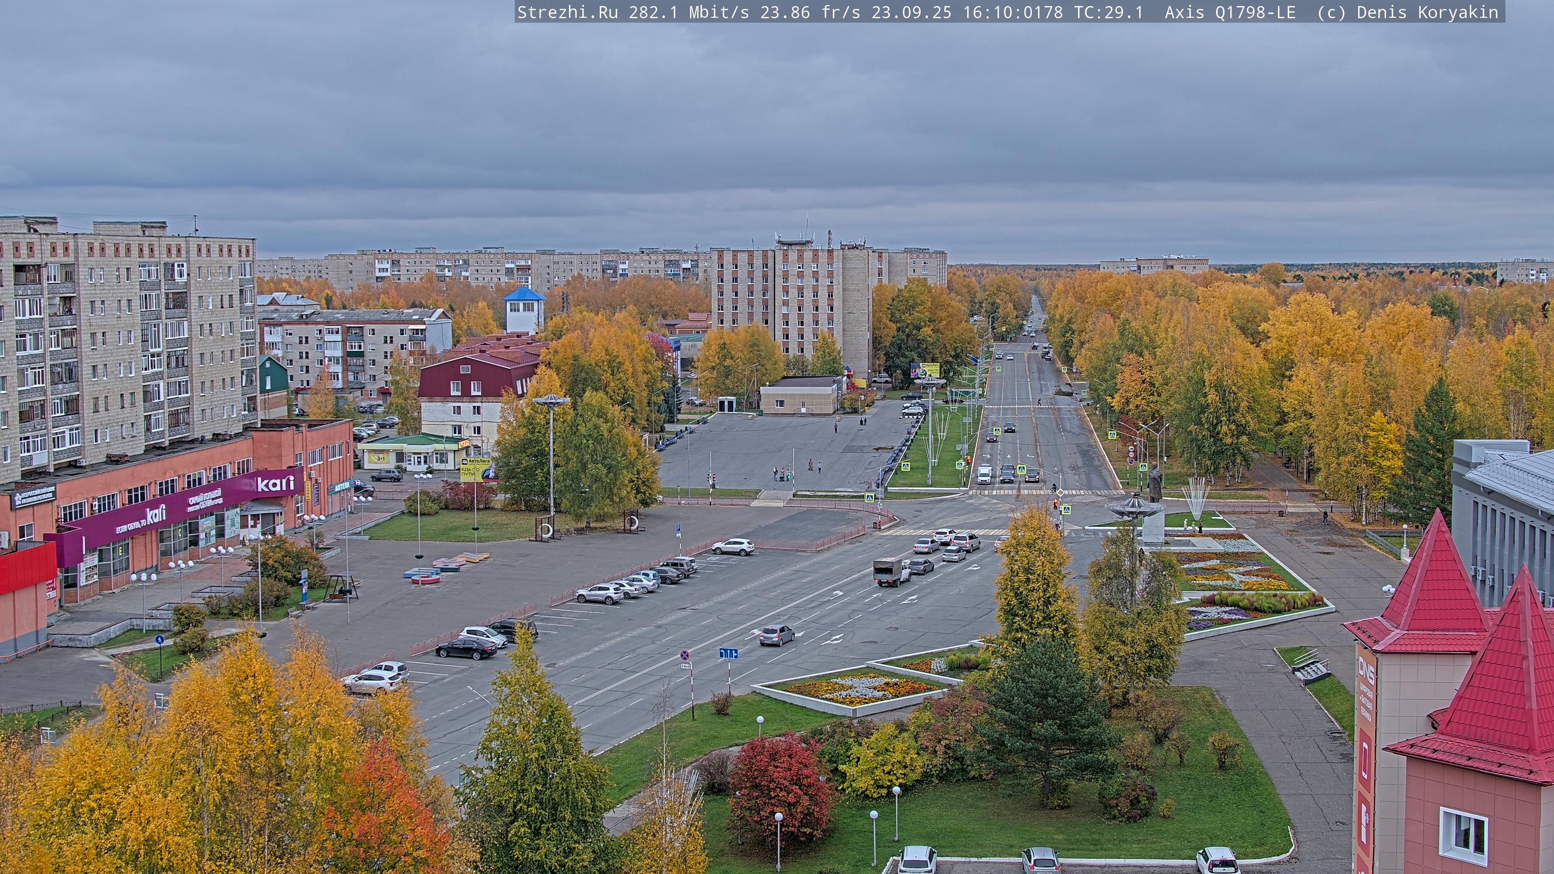Screen dimensions: 1554x874
Task: Click the no-stopping road sign on the striped pole
Action: tap(685, 655)
